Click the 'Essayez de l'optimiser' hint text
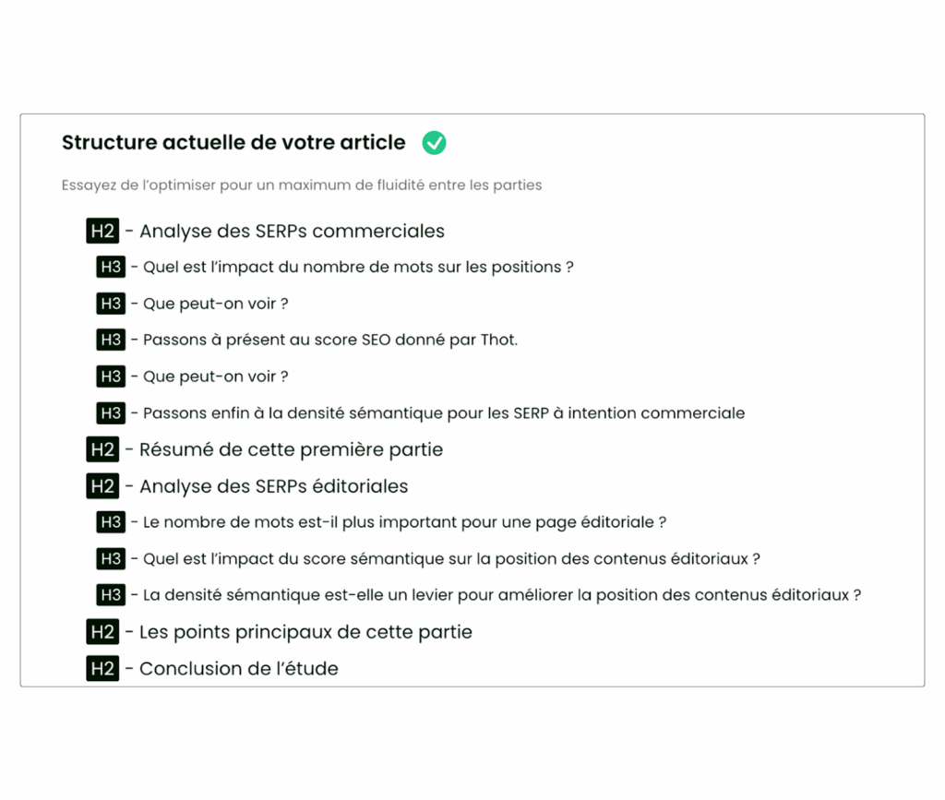Image resolution: width=945 pixels, height=800 pixels. point(302,185)
